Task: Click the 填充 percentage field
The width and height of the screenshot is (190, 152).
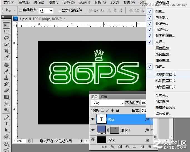Action: [x=143, y=111]
